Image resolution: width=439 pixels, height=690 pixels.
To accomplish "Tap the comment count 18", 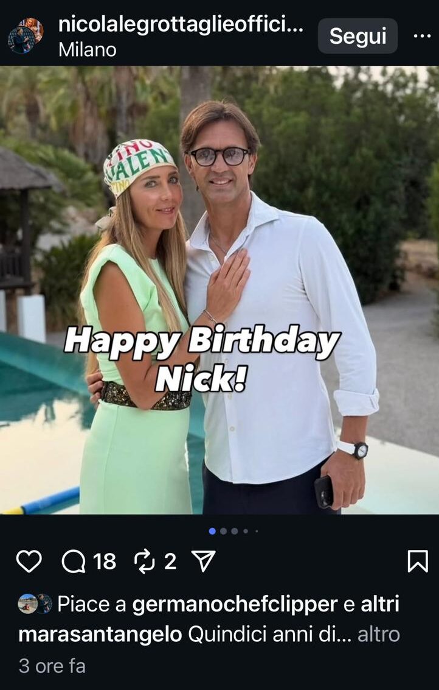I will [x=105, y=561].
